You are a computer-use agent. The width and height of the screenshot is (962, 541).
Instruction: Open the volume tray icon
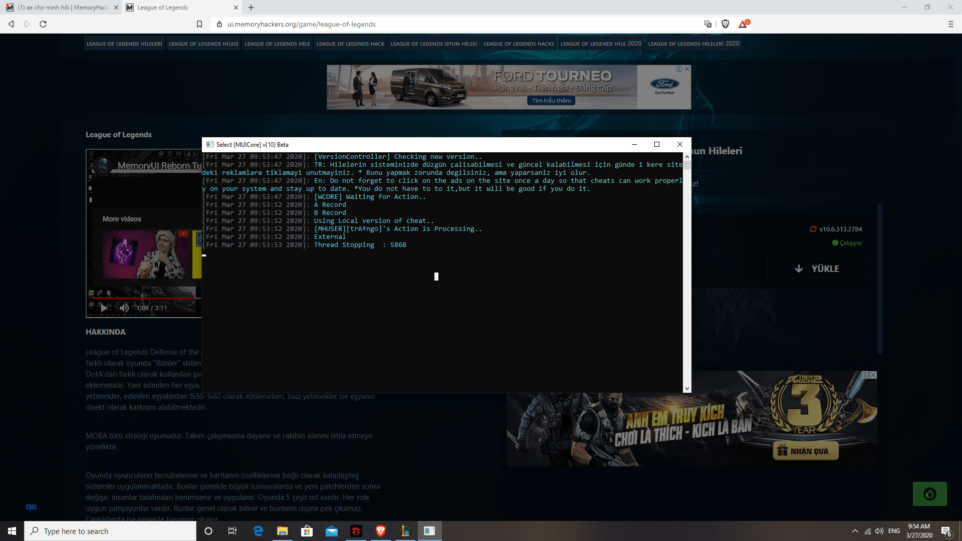tap(879, 531)
